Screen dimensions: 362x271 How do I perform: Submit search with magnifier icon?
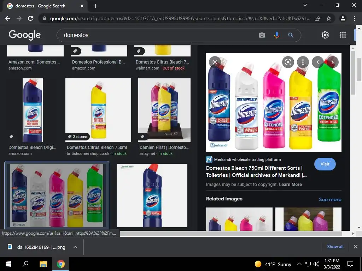point(291,35)
